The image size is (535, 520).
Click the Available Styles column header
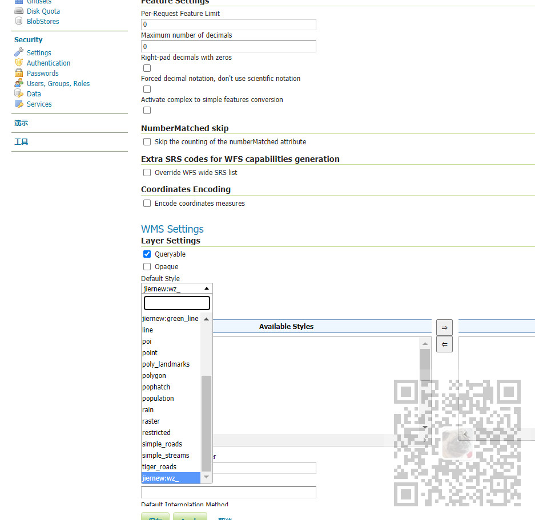pos(286,327)
